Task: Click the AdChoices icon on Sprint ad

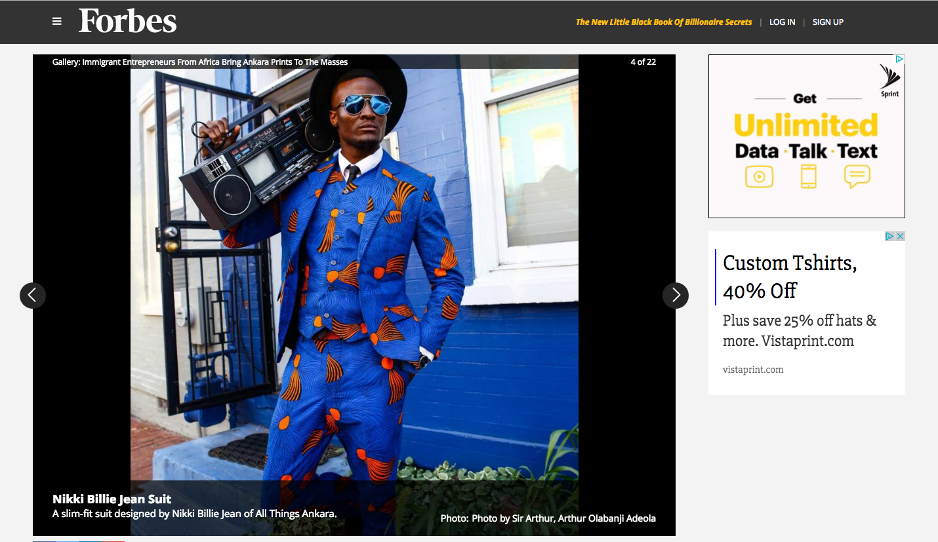Action: pos(900,59)
